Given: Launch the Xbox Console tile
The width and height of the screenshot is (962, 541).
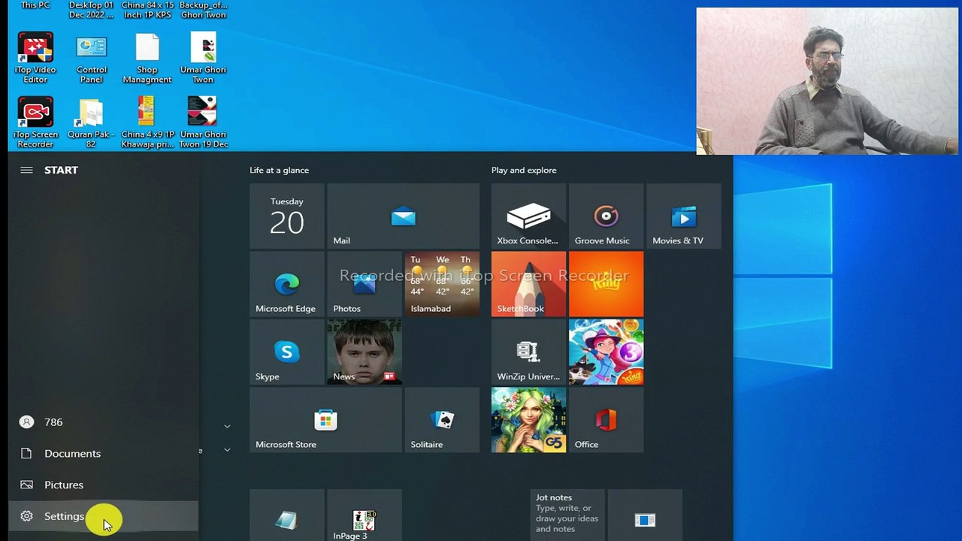Looking at the screenshot, I should point(528,216).
